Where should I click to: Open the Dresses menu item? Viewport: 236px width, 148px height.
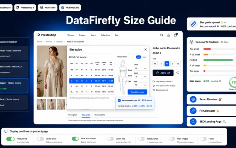click(82, 35)
